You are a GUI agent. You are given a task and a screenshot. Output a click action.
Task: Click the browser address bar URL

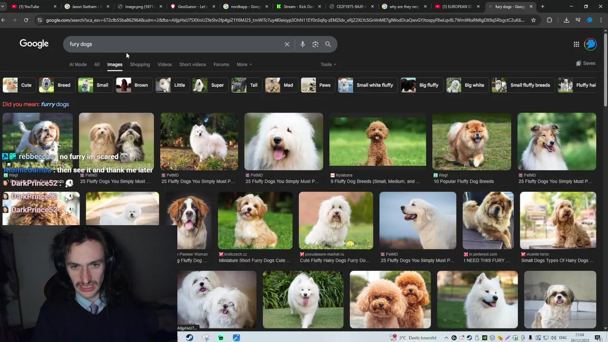click(x=285, y=20)
